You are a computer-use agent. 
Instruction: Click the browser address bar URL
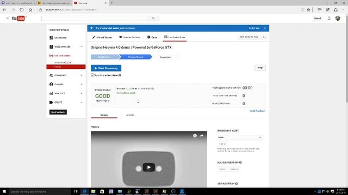click(71, 10)
